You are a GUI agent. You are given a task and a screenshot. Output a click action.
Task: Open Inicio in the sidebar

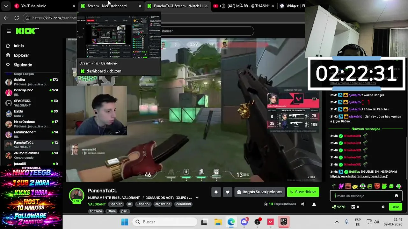(18, 46)
